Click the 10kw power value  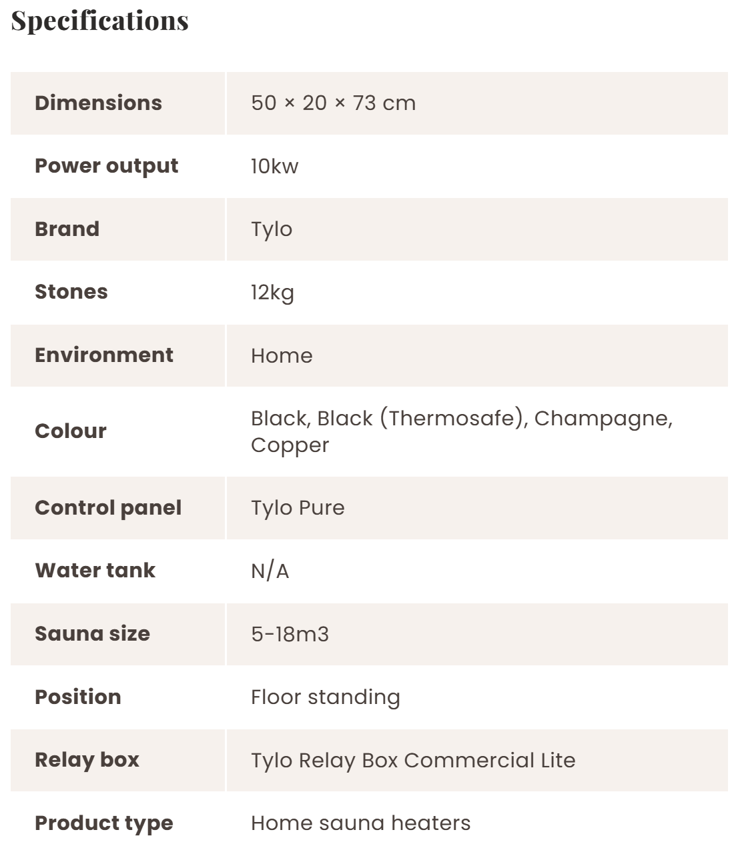(x=274, y=166)
